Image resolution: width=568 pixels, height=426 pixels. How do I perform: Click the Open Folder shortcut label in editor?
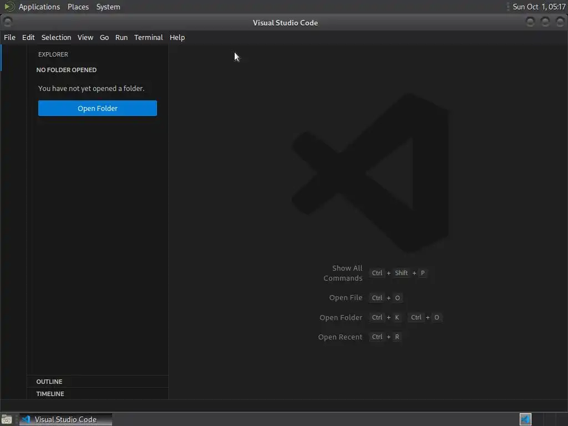[x=341, y=317]
